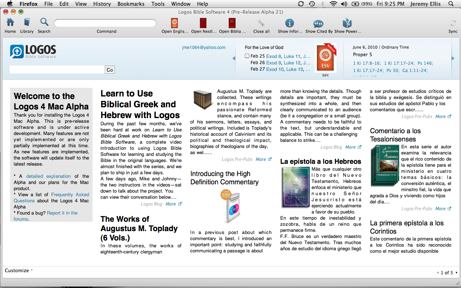Click the Logos Bible Software logo

[33, 51]
